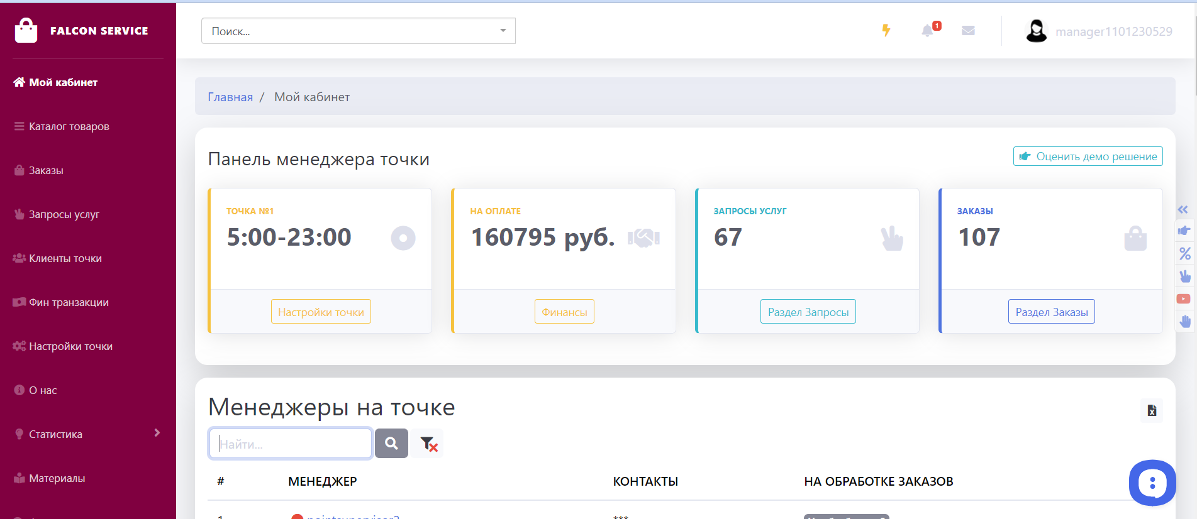The image size is (1197, 519).
Task: Click the Раздел Заказы button
Action: point(1051,312)
